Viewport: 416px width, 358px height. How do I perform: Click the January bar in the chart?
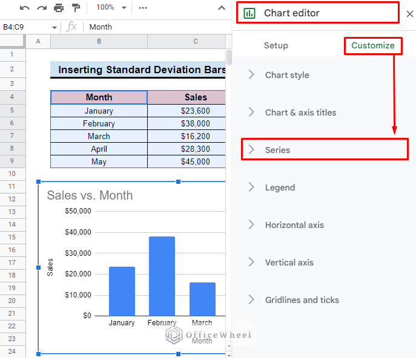(x=122, y=291)
